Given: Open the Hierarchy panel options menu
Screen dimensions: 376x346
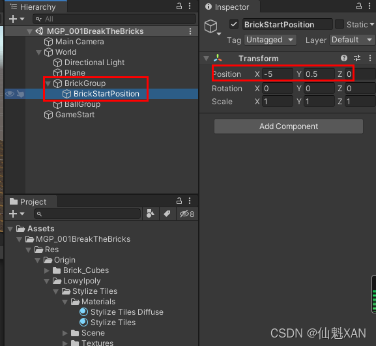Looking at the screenshot, I should (x=190, y=6).
